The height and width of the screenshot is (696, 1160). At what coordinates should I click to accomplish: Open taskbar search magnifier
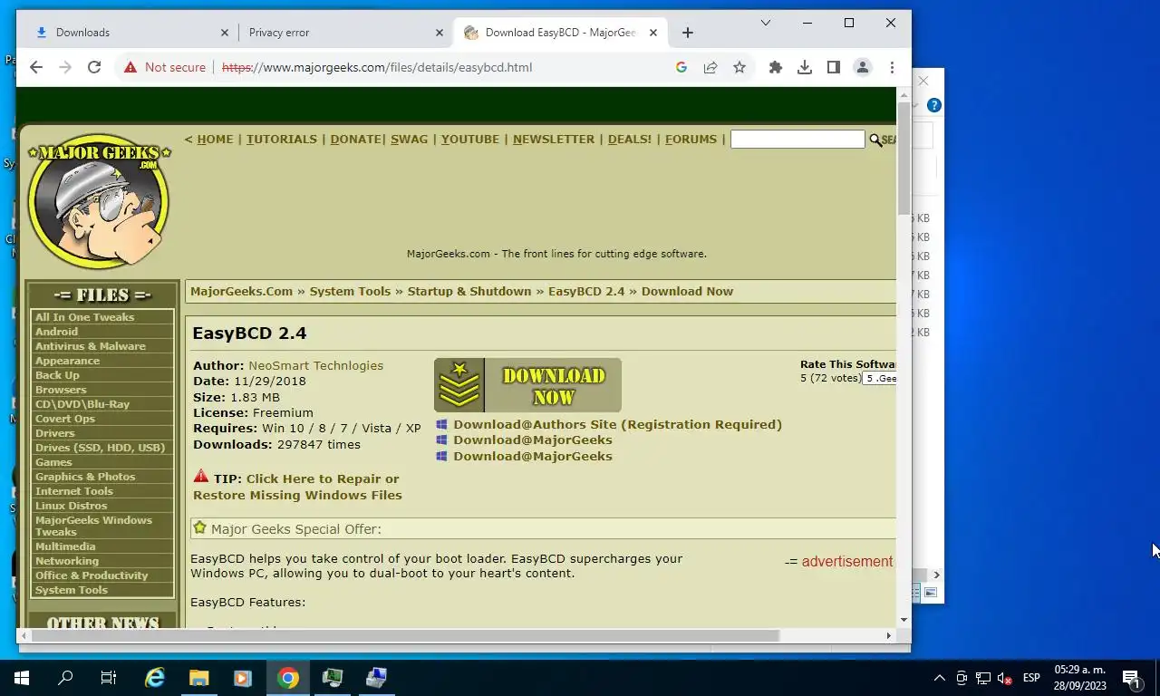[65, 677]
